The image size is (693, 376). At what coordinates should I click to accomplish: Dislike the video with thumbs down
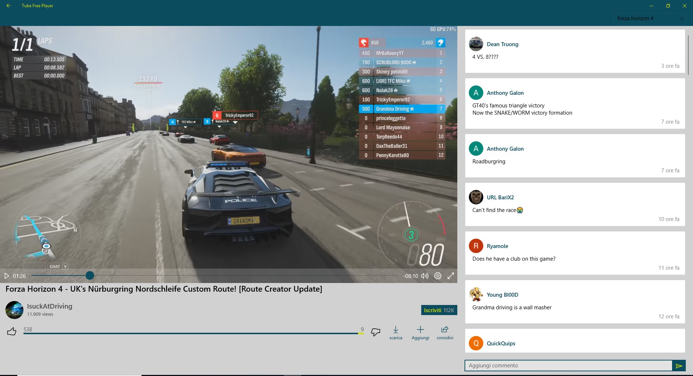tap(376, 332)
